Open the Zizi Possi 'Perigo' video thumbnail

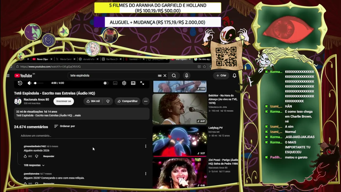click(x=180, y=173)
